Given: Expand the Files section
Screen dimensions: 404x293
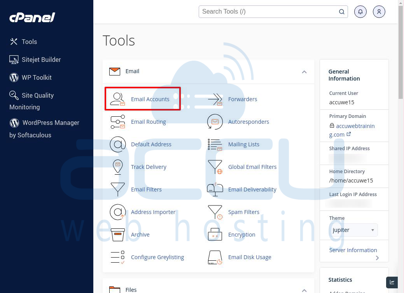Looking at the screenshot, I should [304, 290].
